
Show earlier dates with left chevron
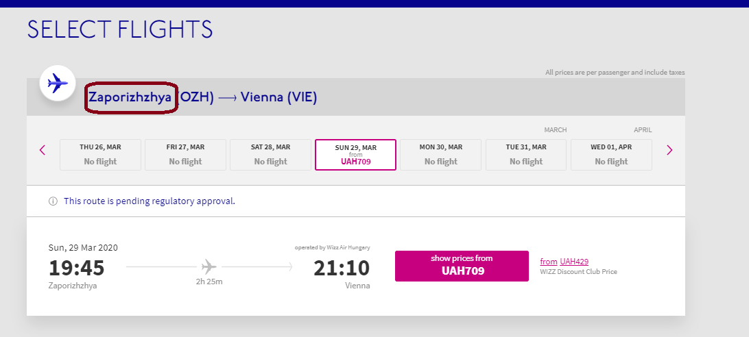42,150
